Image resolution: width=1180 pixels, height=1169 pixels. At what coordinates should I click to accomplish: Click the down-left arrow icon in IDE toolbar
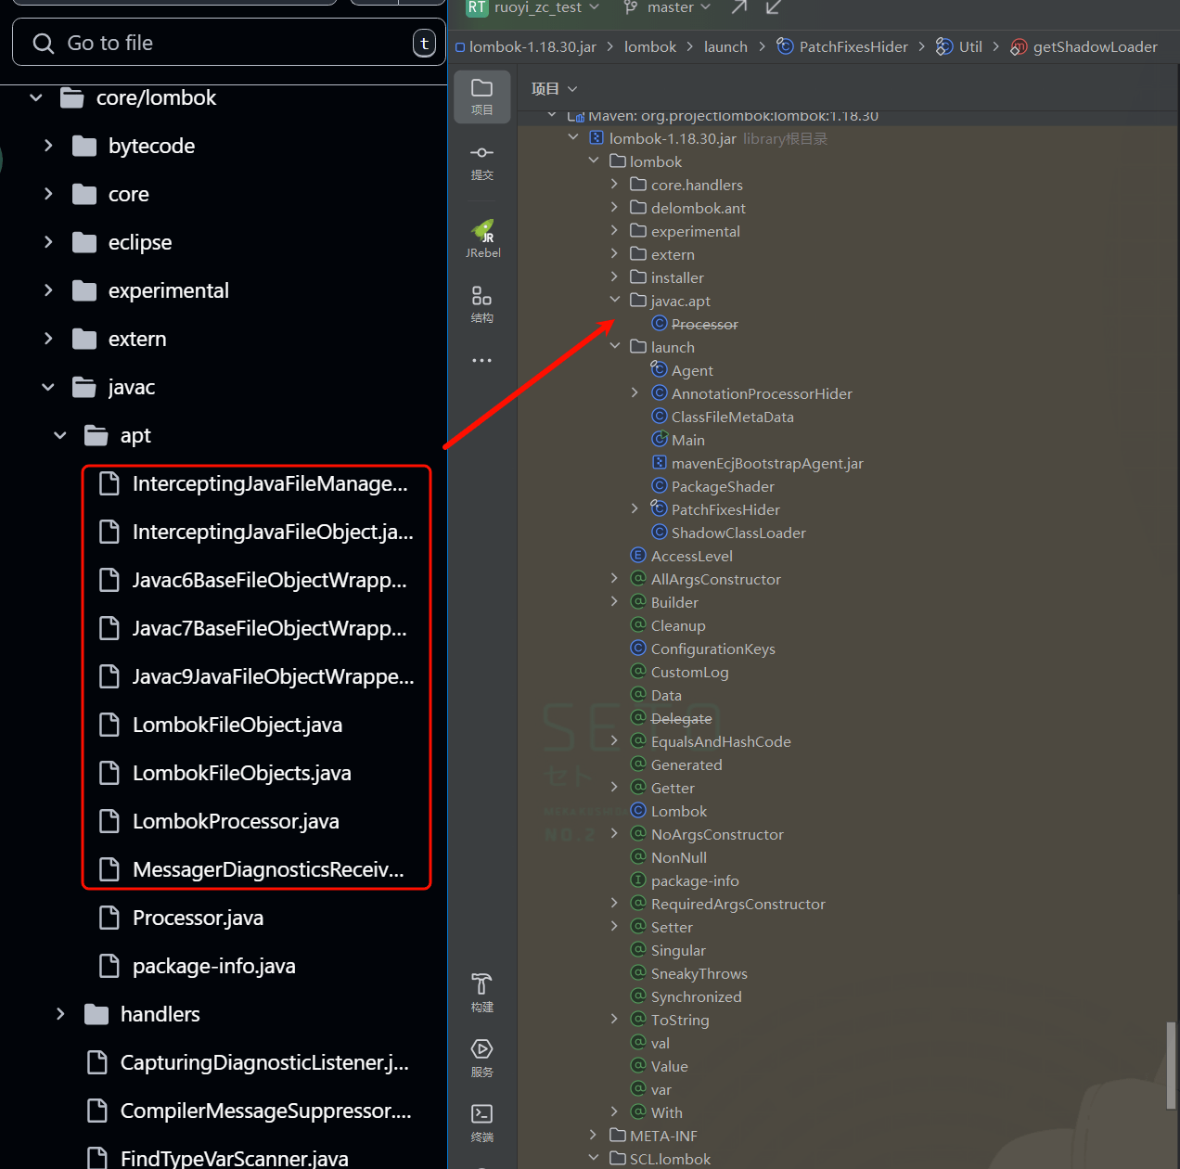(x=774, y=7)
